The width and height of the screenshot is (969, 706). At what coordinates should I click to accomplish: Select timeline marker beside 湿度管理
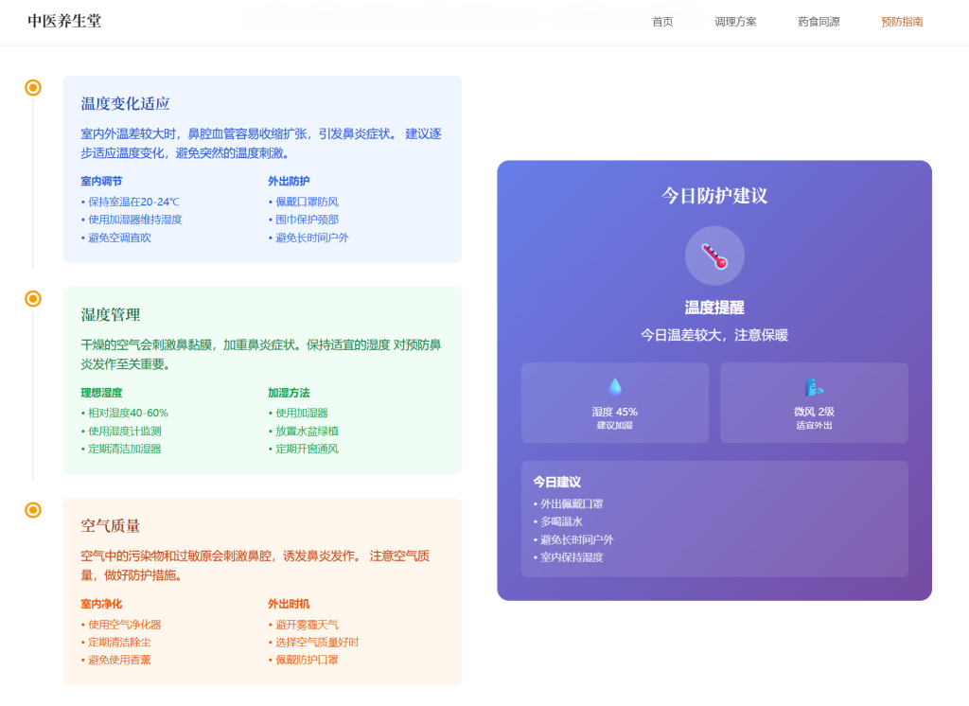(x=33, y=299)
